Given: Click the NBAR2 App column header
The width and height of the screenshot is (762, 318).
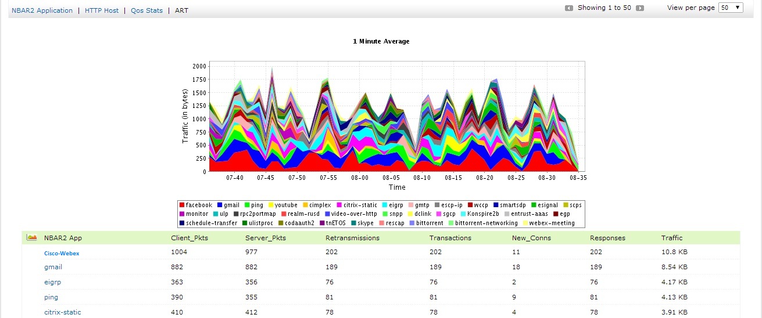Looking at the screenshot, I should (x=63, y=238).
